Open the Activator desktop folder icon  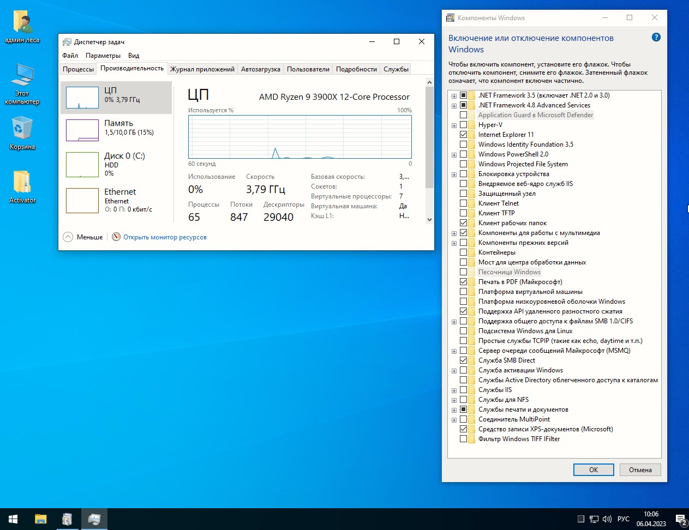22,183
